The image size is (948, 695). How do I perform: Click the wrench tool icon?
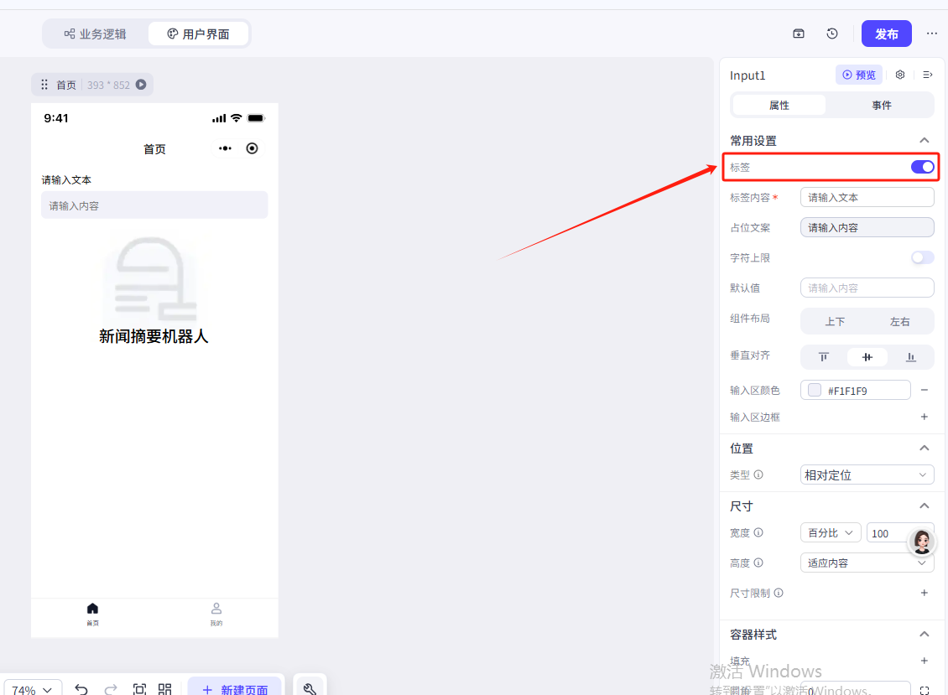[x=309, y=689]
